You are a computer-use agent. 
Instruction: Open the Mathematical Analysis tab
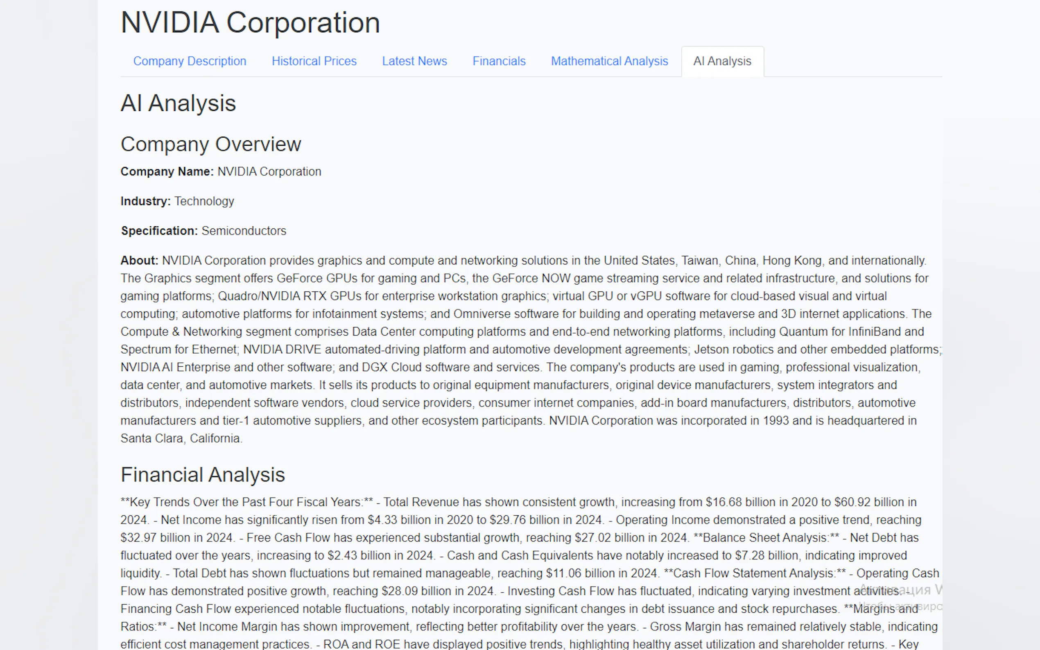[609, 61]
